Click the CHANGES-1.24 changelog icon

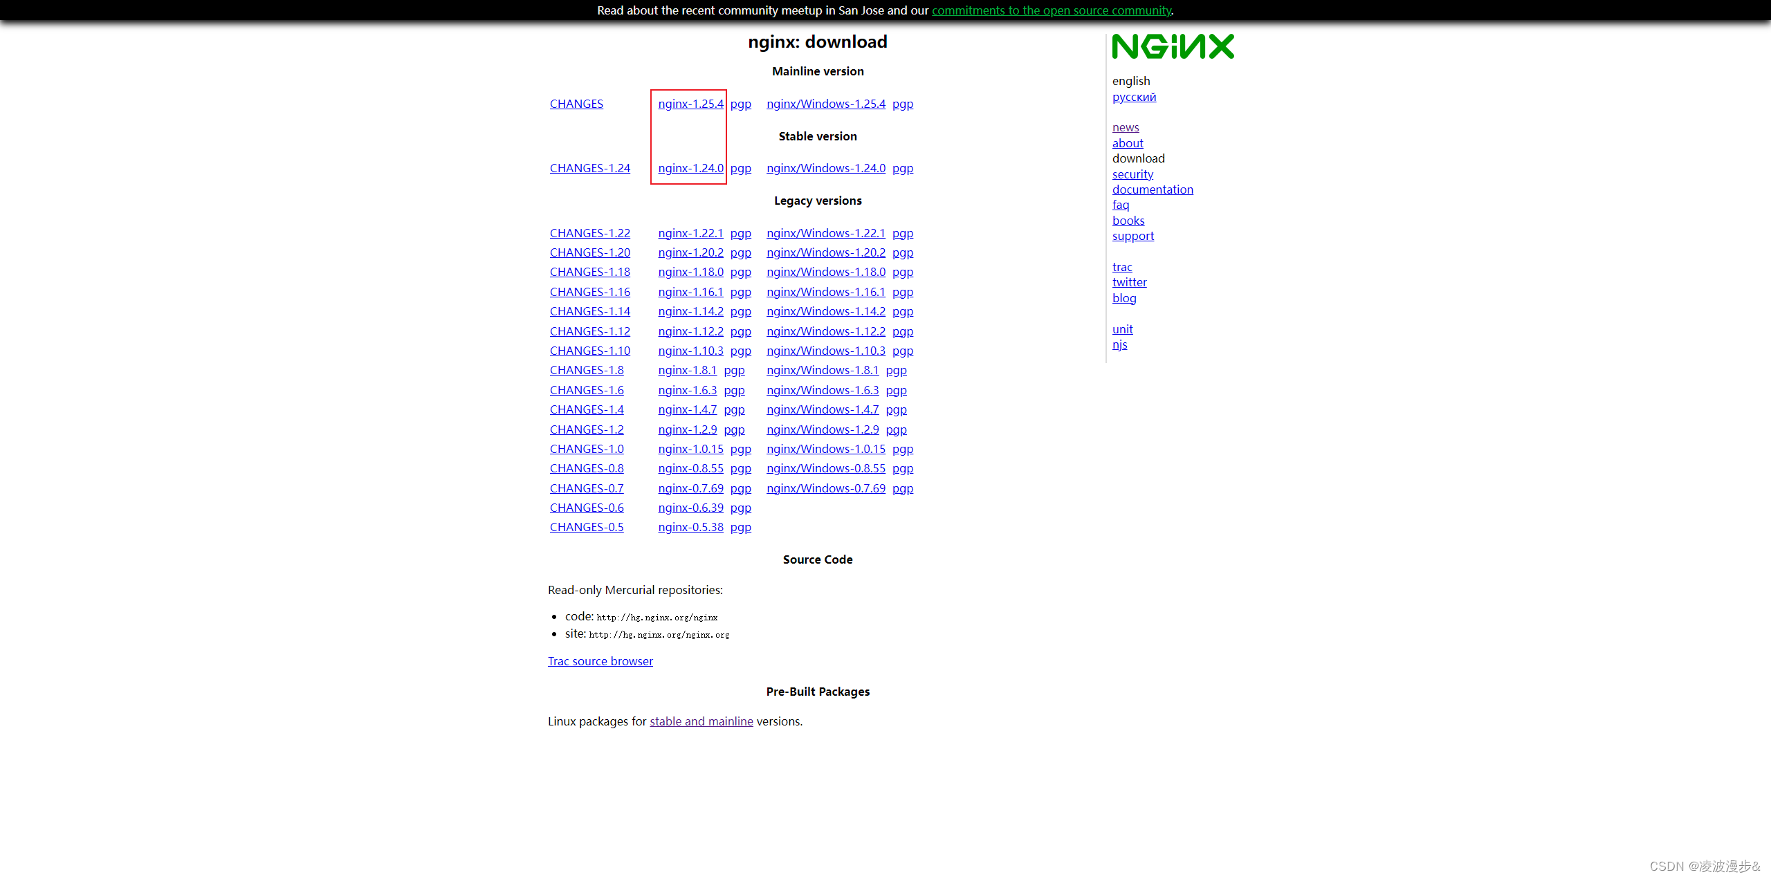(x=587, y=167)
